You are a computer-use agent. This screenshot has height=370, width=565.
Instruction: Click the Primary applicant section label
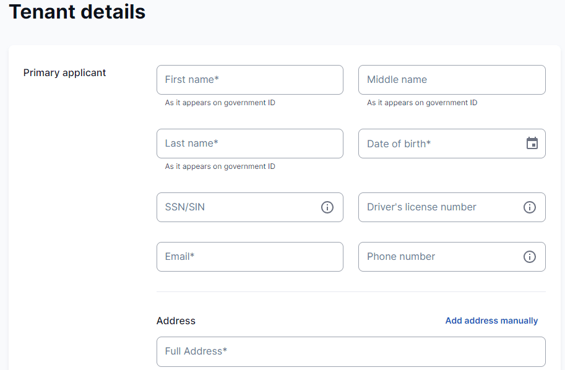65,73
